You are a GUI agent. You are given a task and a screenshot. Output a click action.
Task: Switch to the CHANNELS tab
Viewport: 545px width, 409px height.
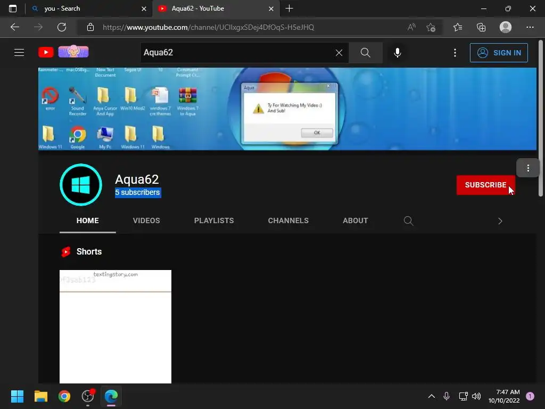288,220
